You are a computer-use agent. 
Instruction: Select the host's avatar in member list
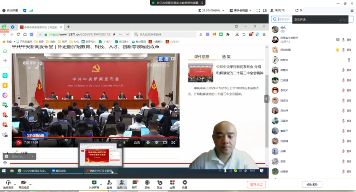click(275, 40)
